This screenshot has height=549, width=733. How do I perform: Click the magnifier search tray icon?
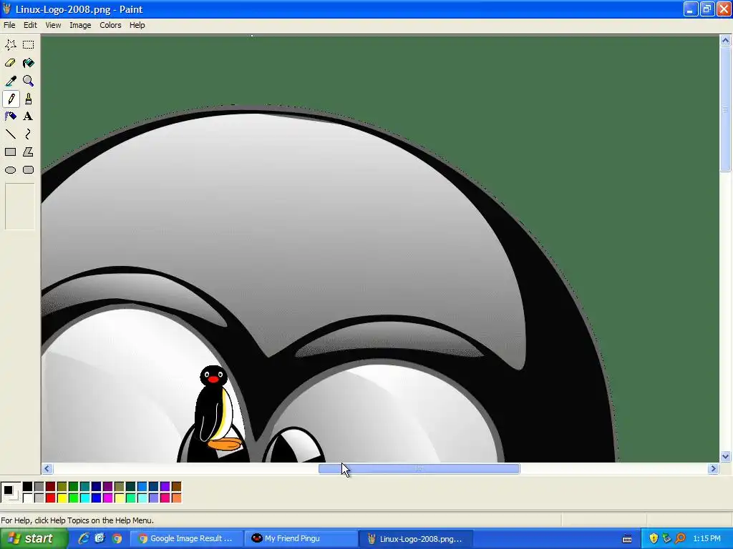[x=680, y=539]
